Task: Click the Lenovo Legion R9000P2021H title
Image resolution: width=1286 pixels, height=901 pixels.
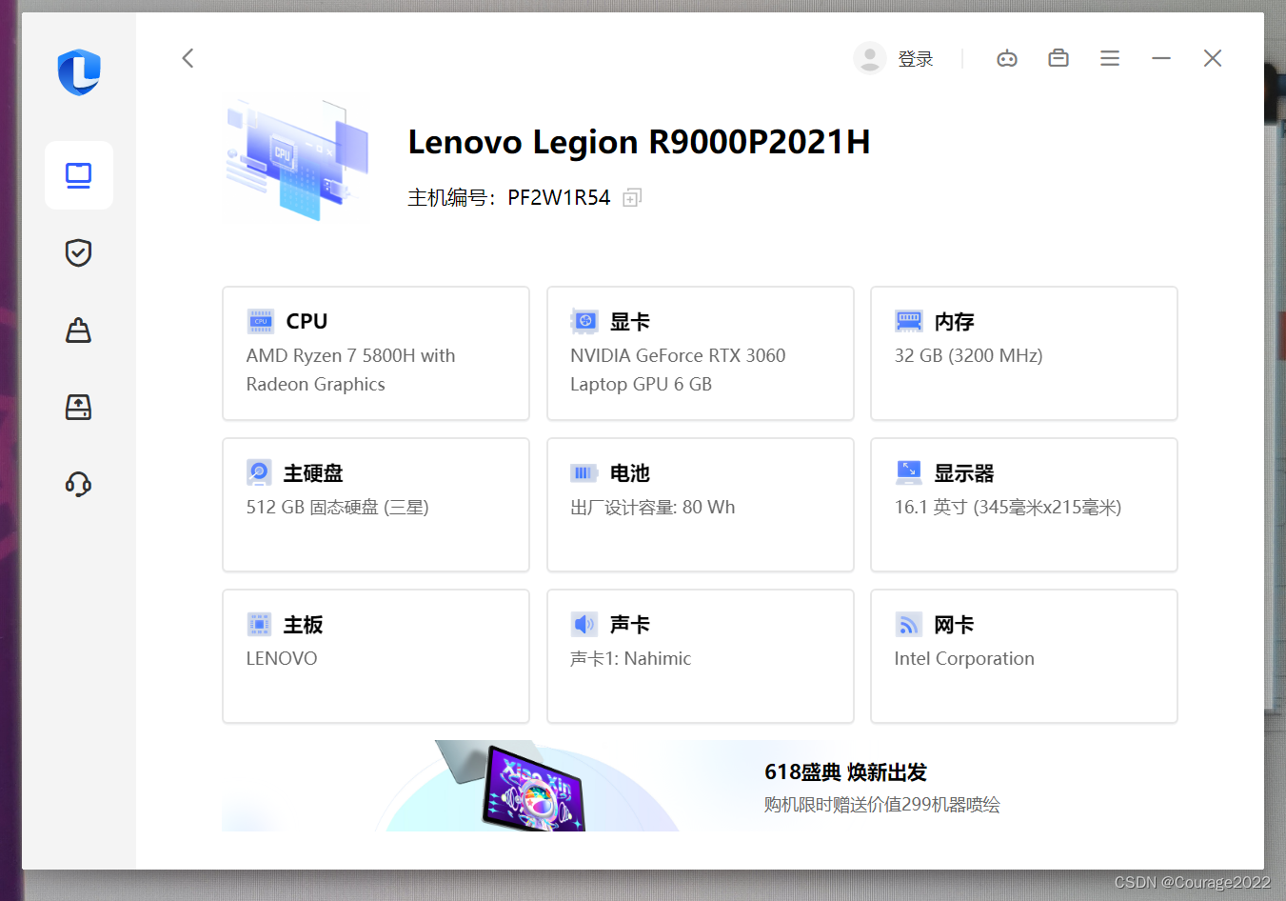Action: [639, 142]
